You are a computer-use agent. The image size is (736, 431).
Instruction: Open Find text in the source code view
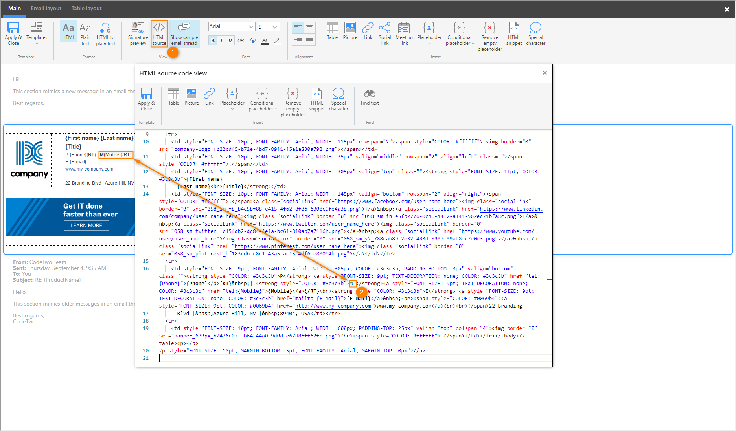[x=369, y=97]
